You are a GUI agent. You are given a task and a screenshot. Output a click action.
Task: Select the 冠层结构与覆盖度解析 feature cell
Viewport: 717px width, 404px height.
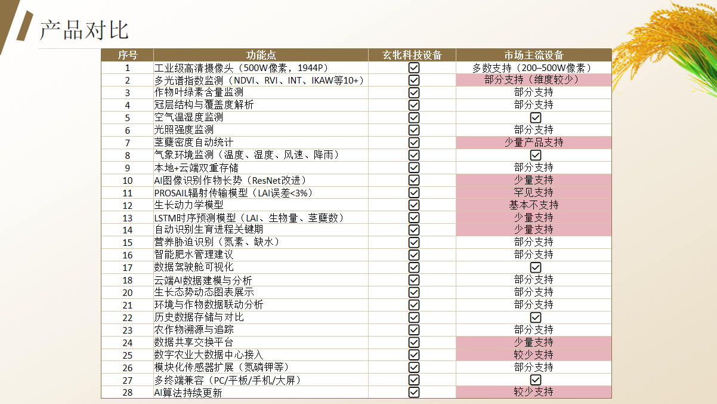261,105
